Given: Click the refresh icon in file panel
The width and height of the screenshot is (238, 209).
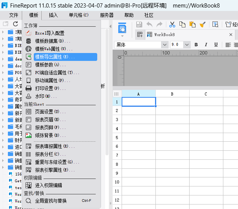Looking at the screenshot, I should (15, 24).
